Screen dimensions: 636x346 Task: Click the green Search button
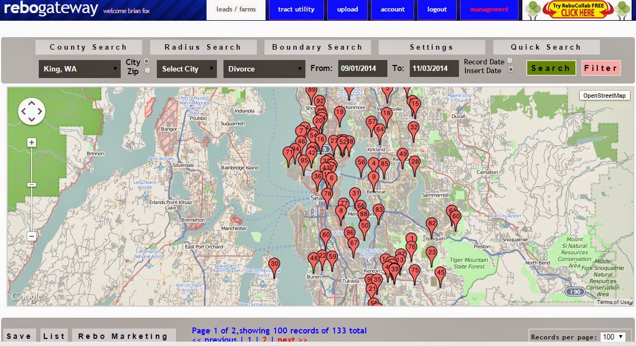(x=551, y=68)
